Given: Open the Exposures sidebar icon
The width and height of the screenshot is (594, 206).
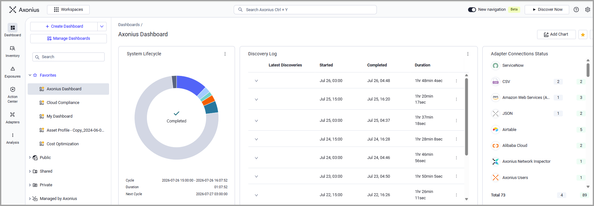Looking at the screenshot, I should [x=12, y=72].
